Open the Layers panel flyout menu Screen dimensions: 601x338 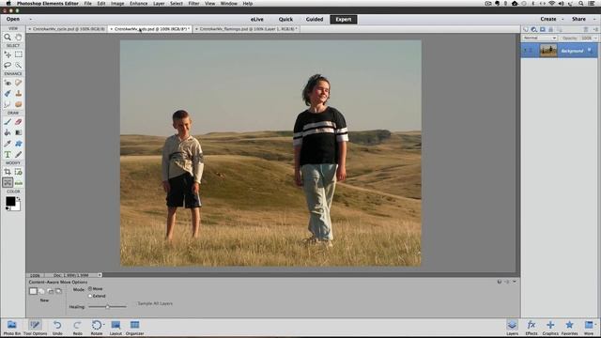click(595, 29)
